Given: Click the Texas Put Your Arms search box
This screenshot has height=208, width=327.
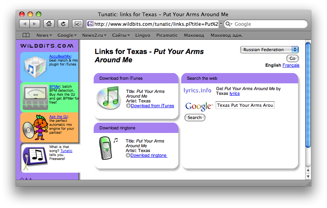Looking at the screenshot, I should [x=245, y=105].
